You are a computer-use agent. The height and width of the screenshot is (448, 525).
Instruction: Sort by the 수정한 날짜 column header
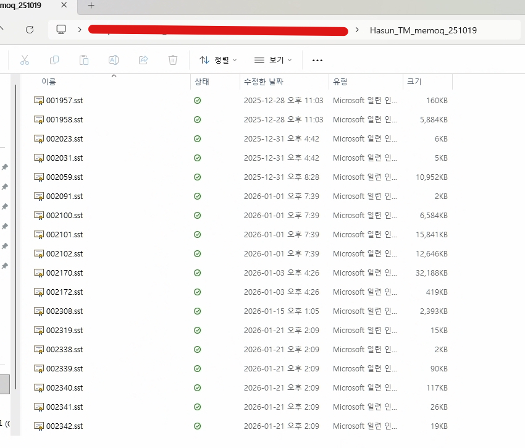(264, 82)
